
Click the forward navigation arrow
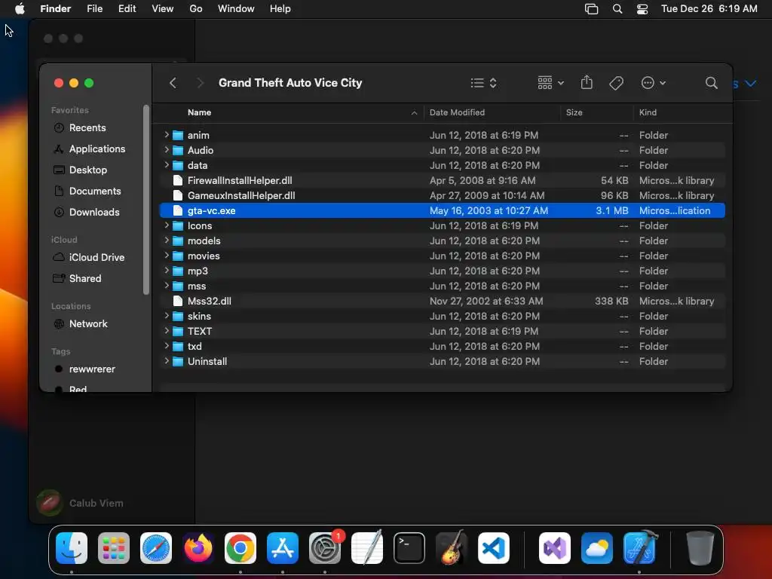coord(200,83)
